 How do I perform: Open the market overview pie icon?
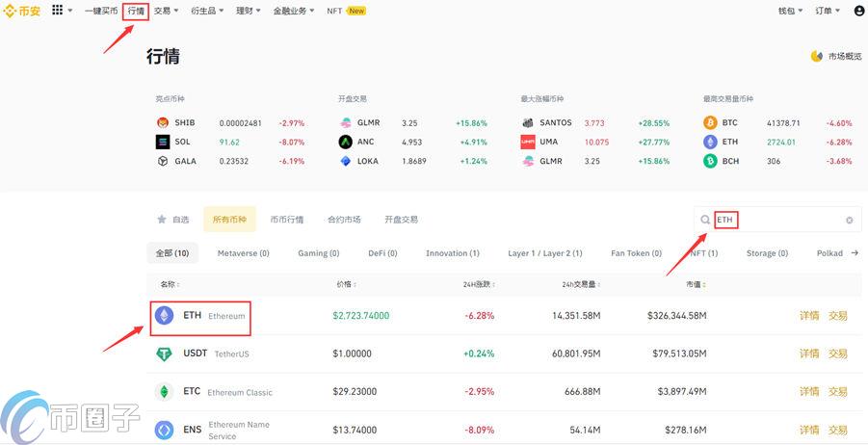(x=817, y=56)
